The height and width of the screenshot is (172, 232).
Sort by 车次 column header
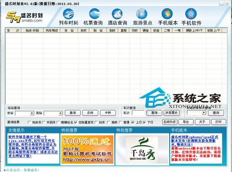pos(13,31)
